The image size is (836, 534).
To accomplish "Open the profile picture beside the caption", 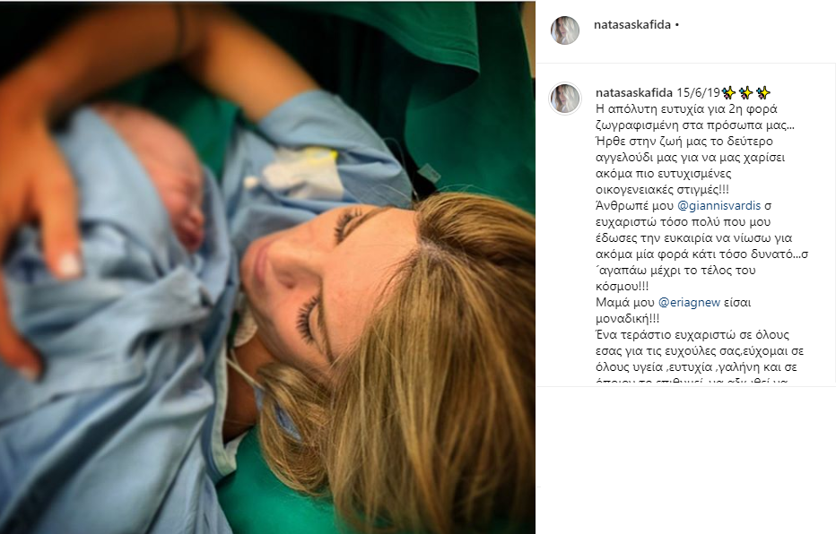I will pos(564,99).
